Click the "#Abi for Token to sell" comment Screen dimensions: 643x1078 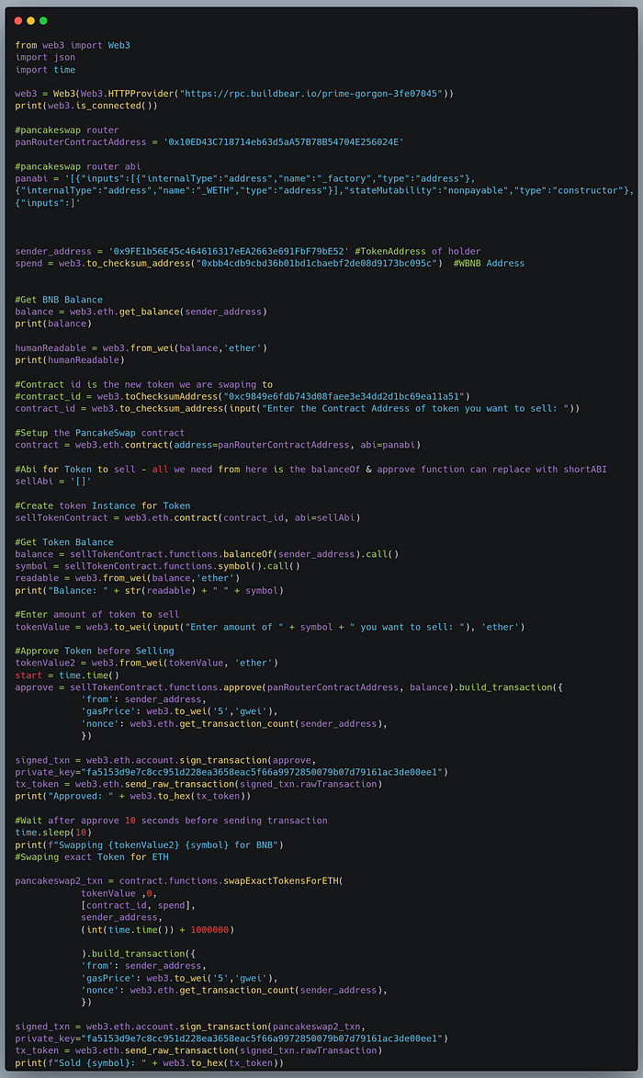coord(311,470)
